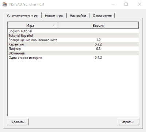This screenshot has height=132, width=146.
Task: Click the Удалить button
Action: pos(18,122)
